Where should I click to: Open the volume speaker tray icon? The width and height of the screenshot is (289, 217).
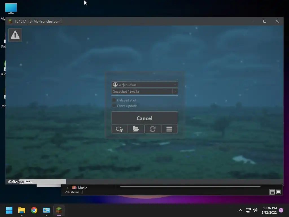255,210
